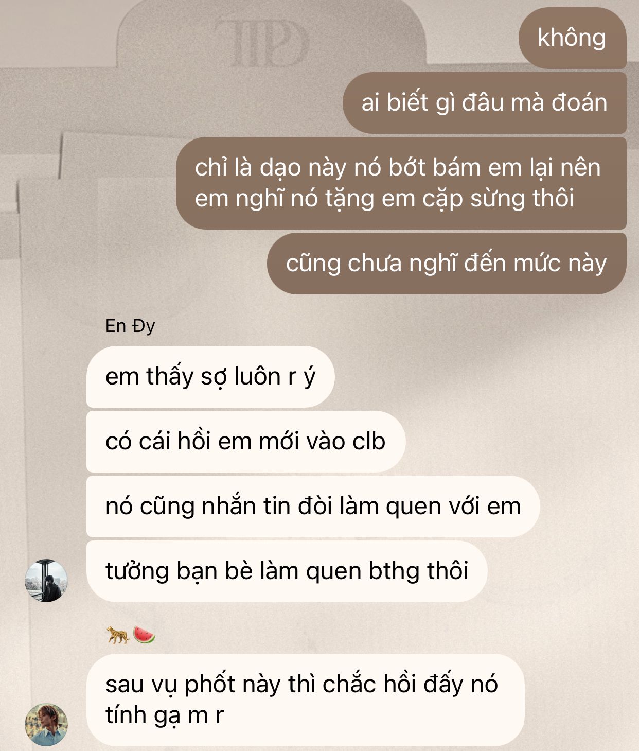
Task: Select the 'không' message bubble
Action: 572,38
